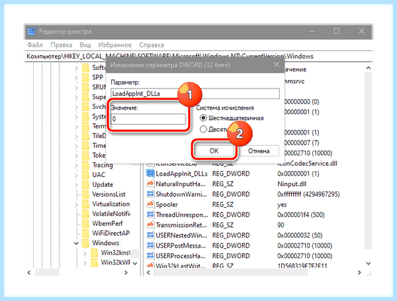Open the Файл menu
The width and height of the screenshot is (397, 301).
[x=35, y=45]
